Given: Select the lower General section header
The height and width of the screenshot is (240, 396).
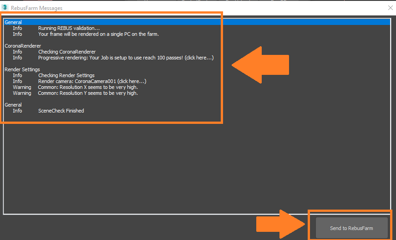Looking at the screenshot, I should [x=13, y=105].
